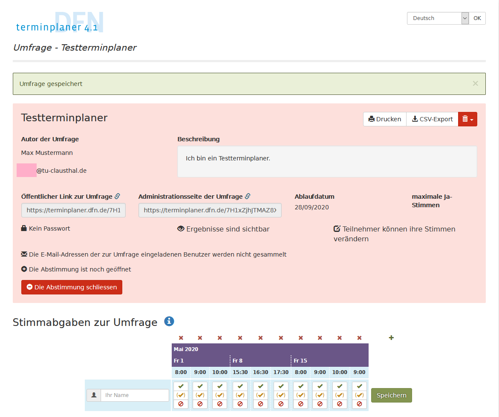Select maybe option for Fr 8 16:30
Image resolution: width=499 pixels, height=417 pixels.
(260, 395)
